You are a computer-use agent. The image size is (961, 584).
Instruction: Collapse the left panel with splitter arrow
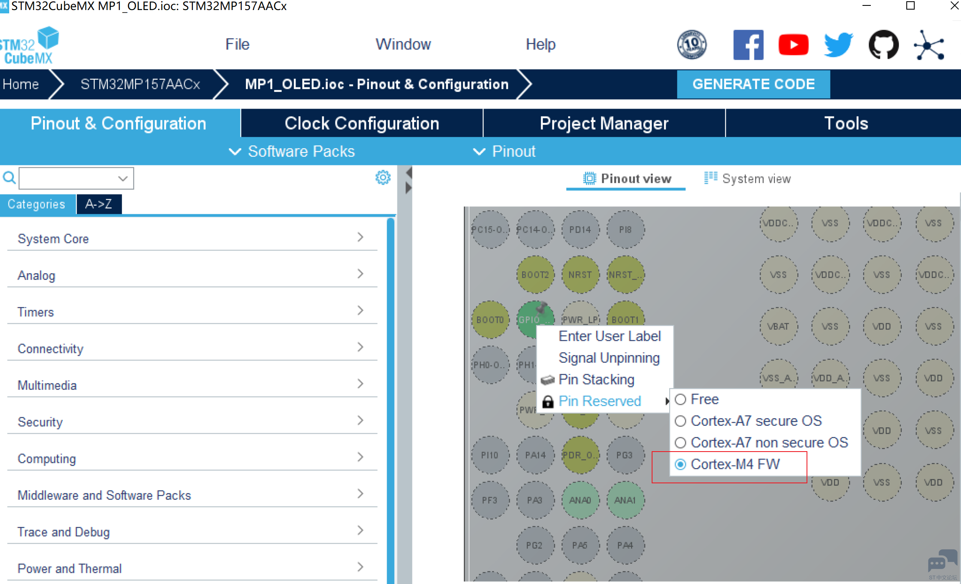tap(409, 172)
